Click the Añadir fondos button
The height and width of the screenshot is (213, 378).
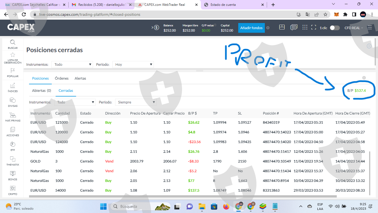pyautogui.click(x=251, y=28)
